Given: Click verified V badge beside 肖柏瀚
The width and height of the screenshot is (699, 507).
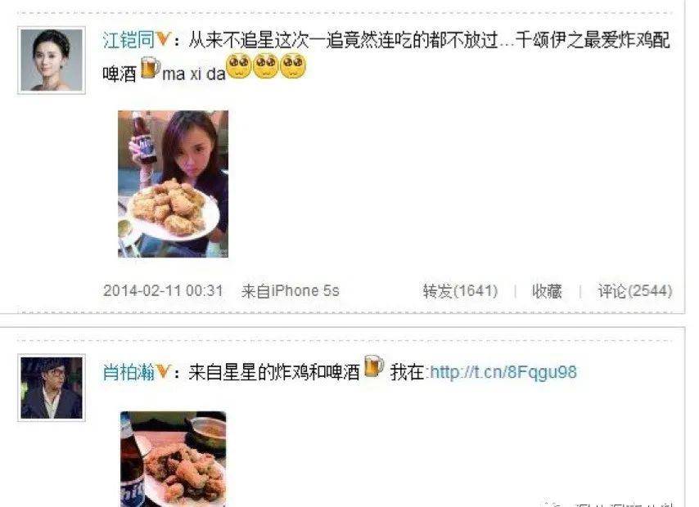Looking at the screenshot, I should (x=163, y=370).
